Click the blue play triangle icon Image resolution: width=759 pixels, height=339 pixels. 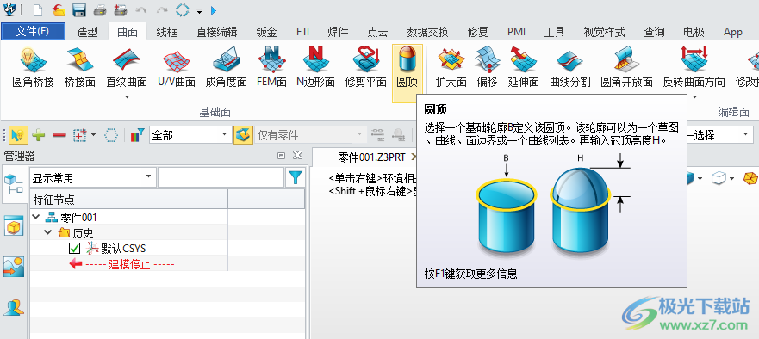pos(214,10)
